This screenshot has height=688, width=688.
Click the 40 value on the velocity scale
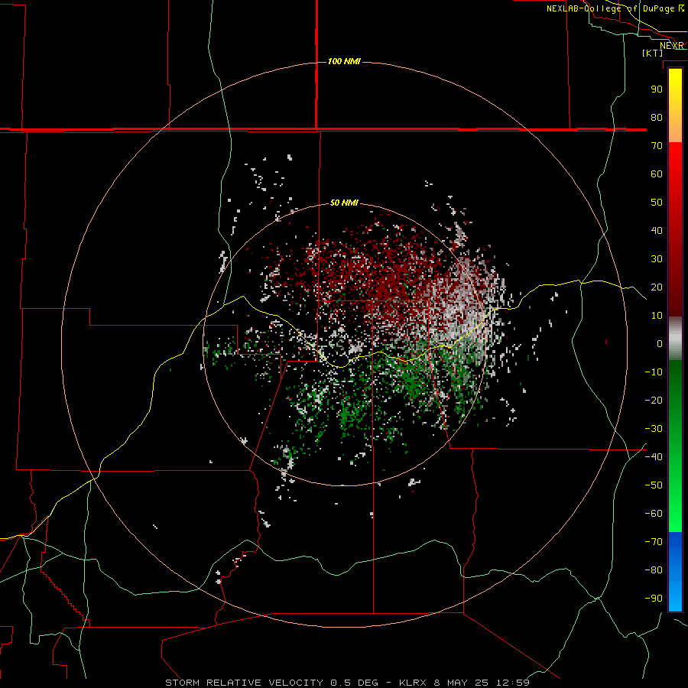657,230
